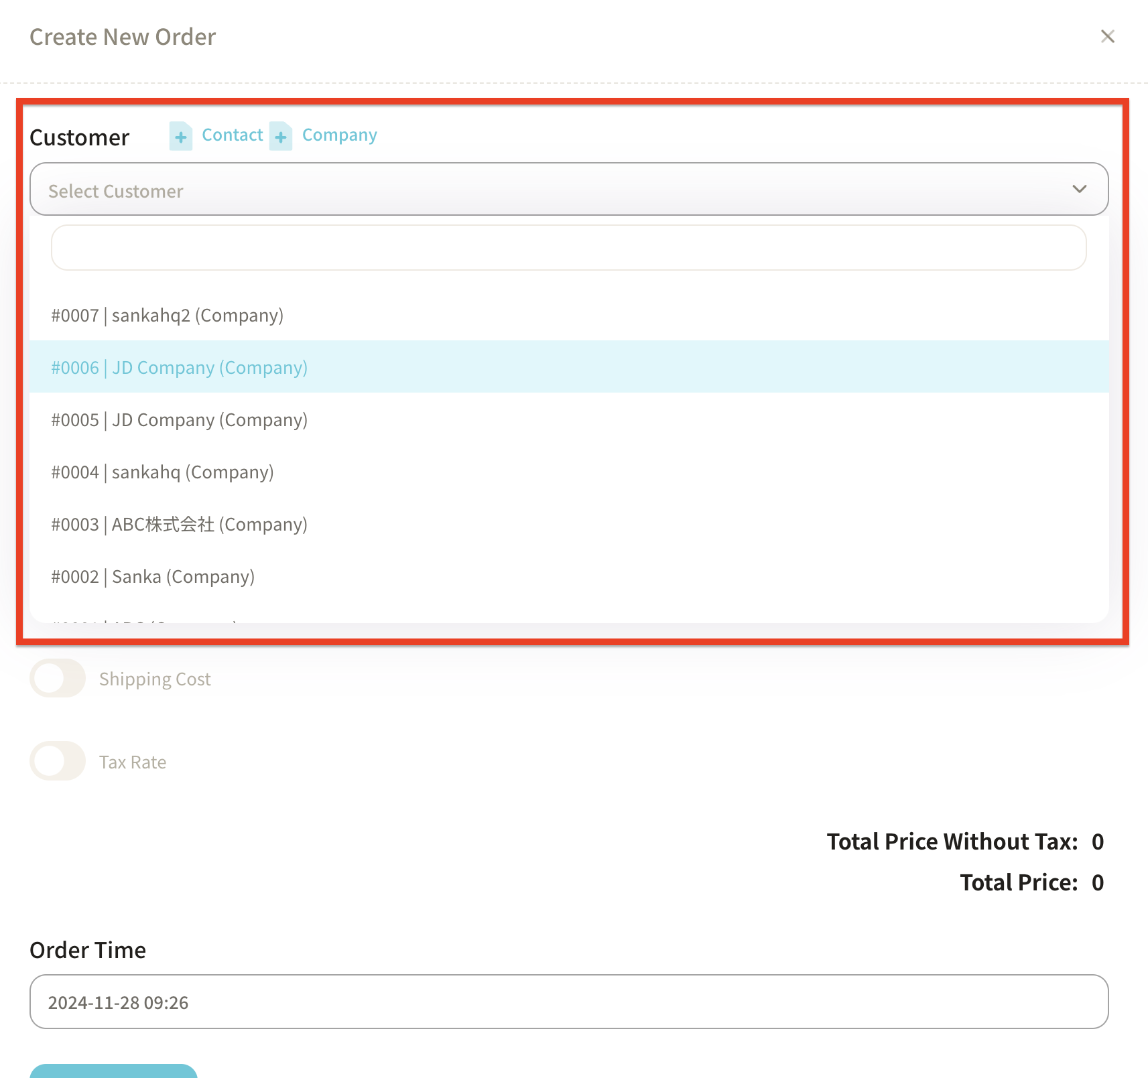Click the chevron arrow in customer selector
Viewport: 1148px width, 1078px height.
[x=1079, y=190]
